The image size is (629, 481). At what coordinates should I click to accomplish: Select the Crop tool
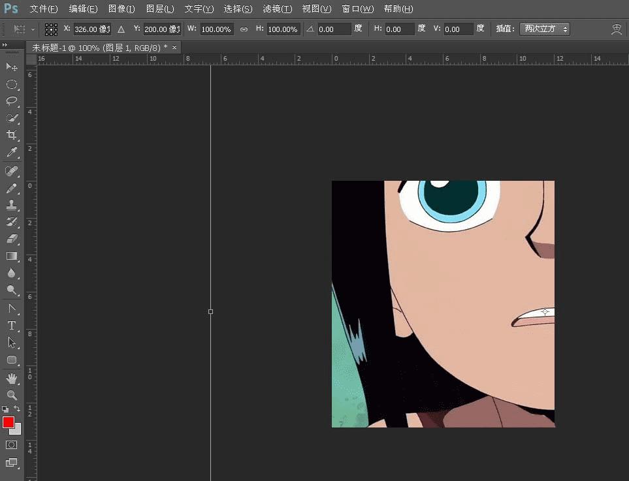[12, 135]
